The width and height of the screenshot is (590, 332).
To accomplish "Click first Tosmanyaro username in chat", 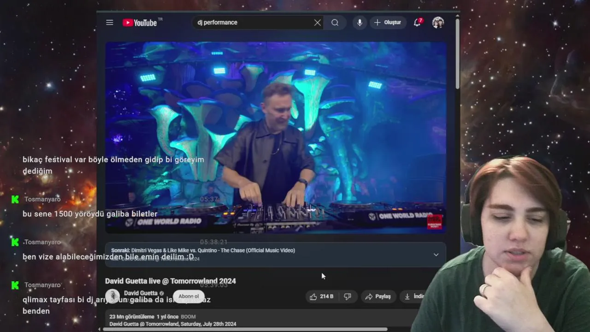I will tap(42, 199).
